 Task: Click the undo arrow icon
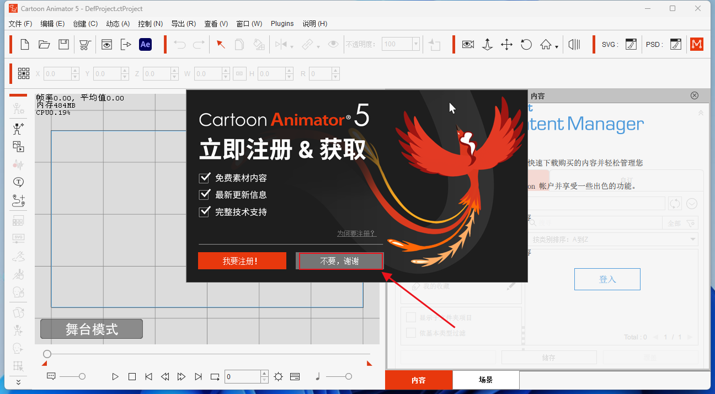[179, 45]
